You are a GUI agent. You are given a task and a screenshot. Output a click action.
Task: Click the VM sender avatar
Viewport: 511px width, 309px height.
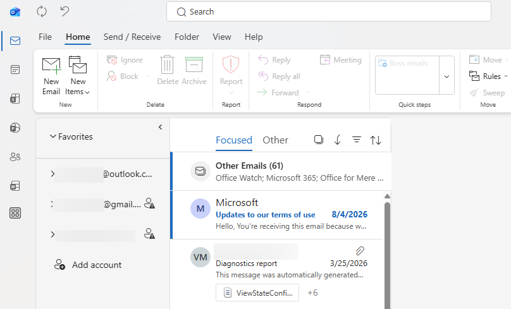(200, 257)
